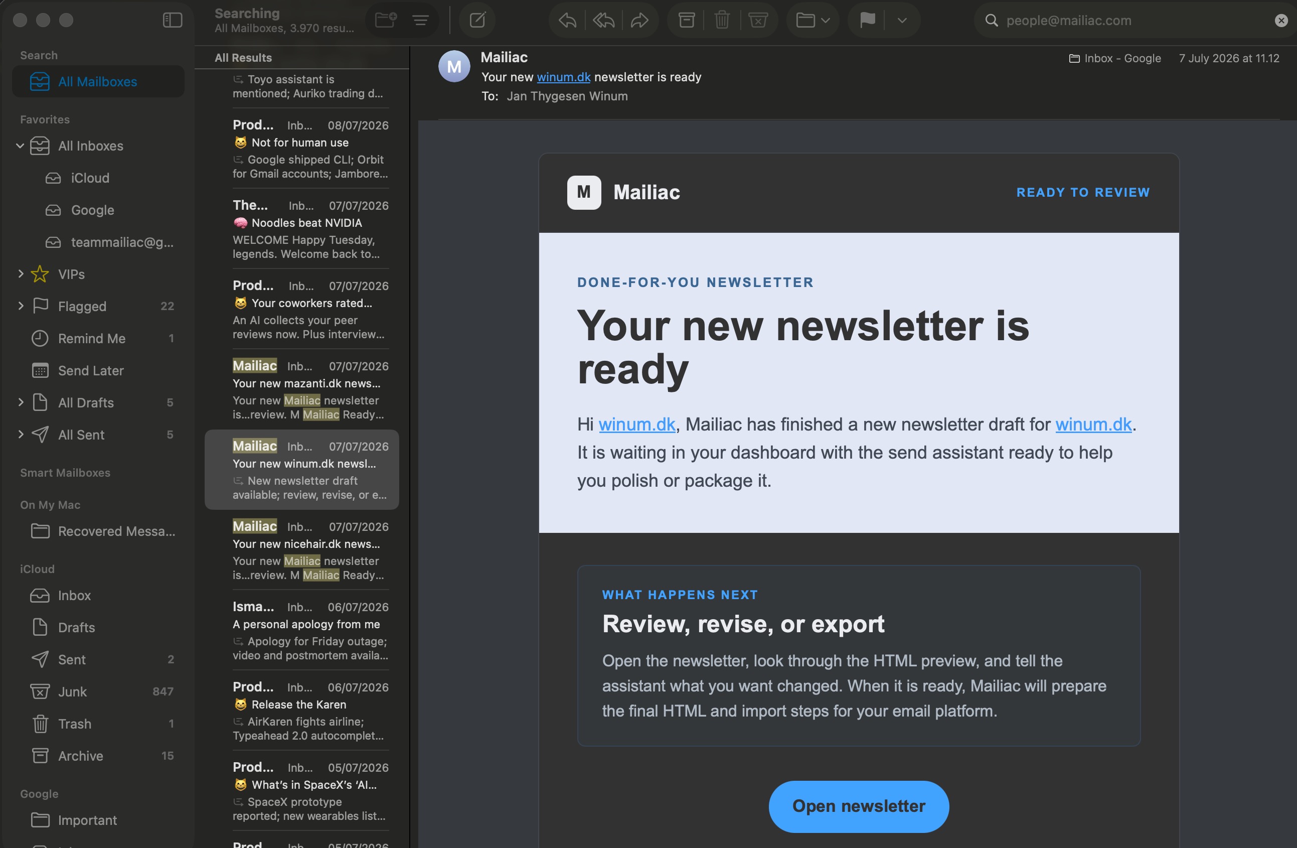Viewport: 1297px width, 848px height.
Task: Delete the selected message with trash icon
Action: point(722,20)
